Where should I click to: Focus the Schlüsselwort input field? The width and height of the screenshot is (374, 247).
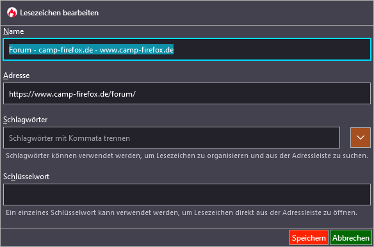187,195
